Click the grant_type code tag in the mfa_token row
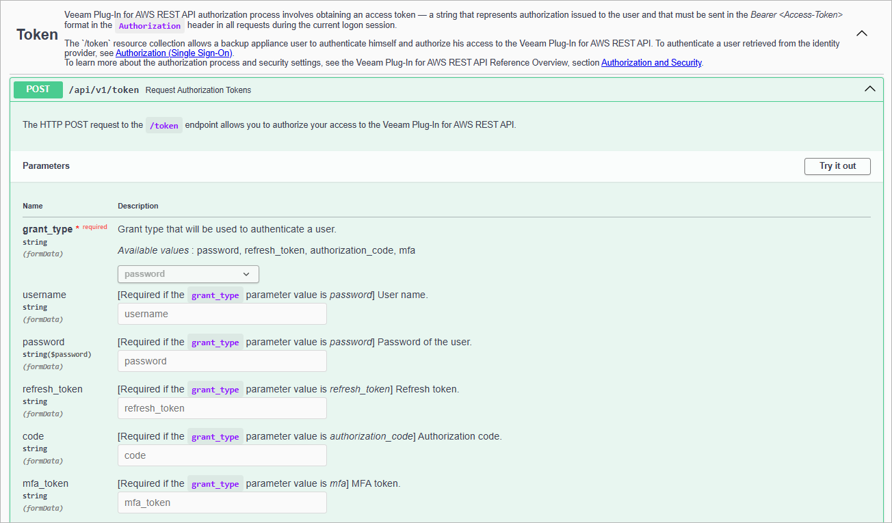892x523 pixels. click(x=215, y=484)
